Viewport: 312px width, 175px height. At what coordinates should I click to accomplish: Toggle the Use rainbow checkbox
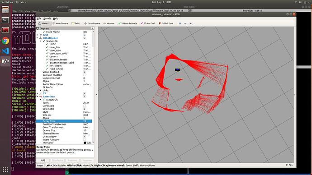click(85, 137)
